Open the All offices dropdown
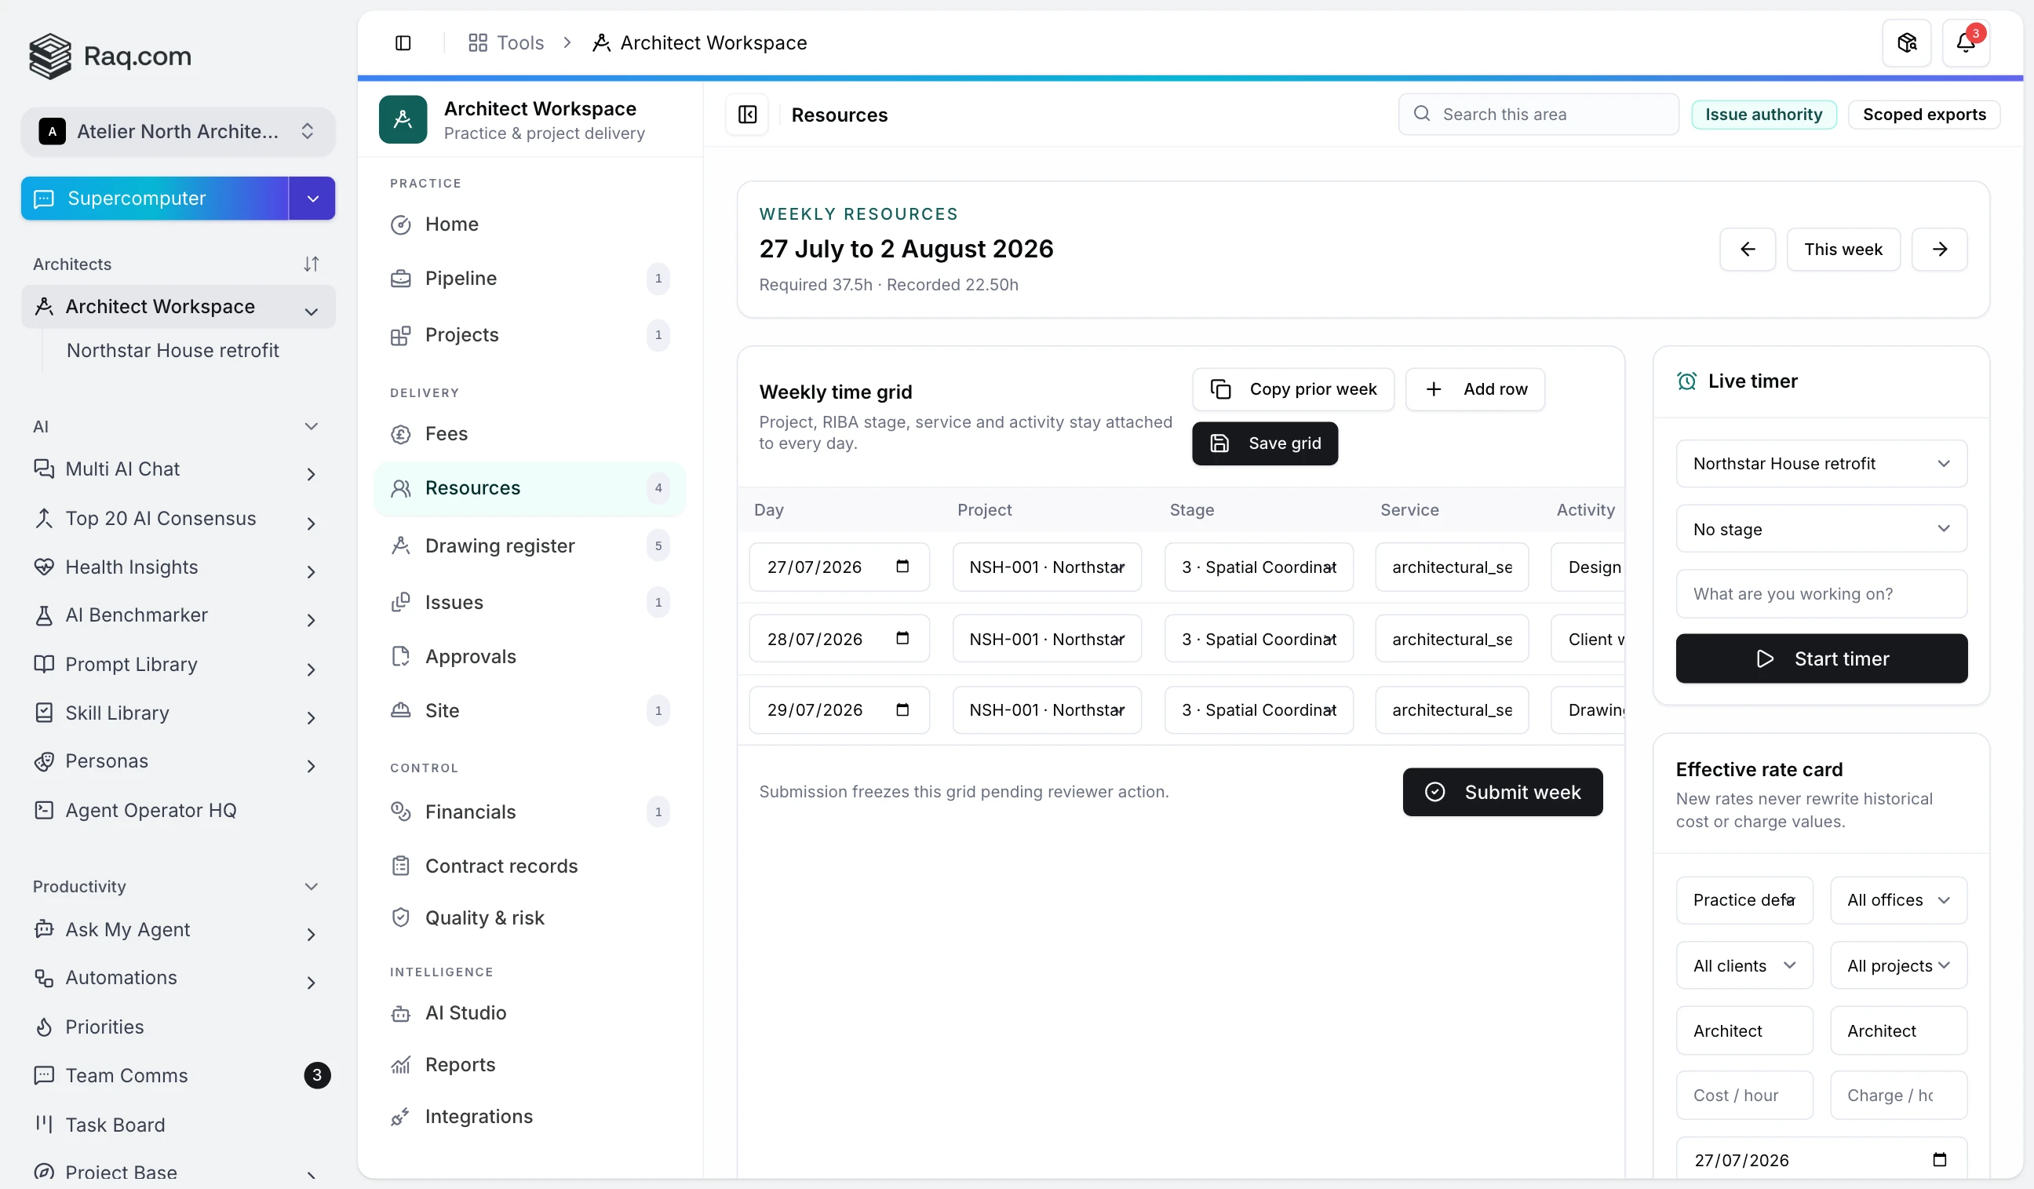2034x1189 pixels. (x=1898, y=900)
